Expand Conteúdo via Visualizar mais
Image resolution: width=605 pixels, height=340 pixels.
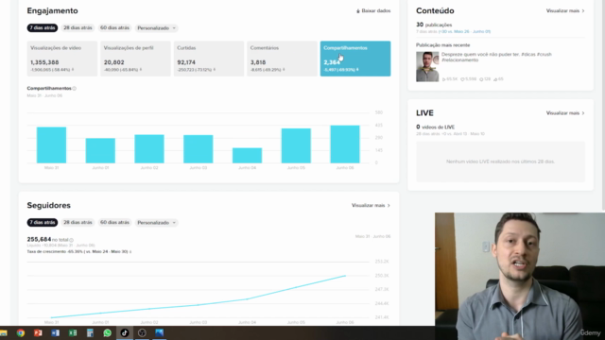point(565,10)
